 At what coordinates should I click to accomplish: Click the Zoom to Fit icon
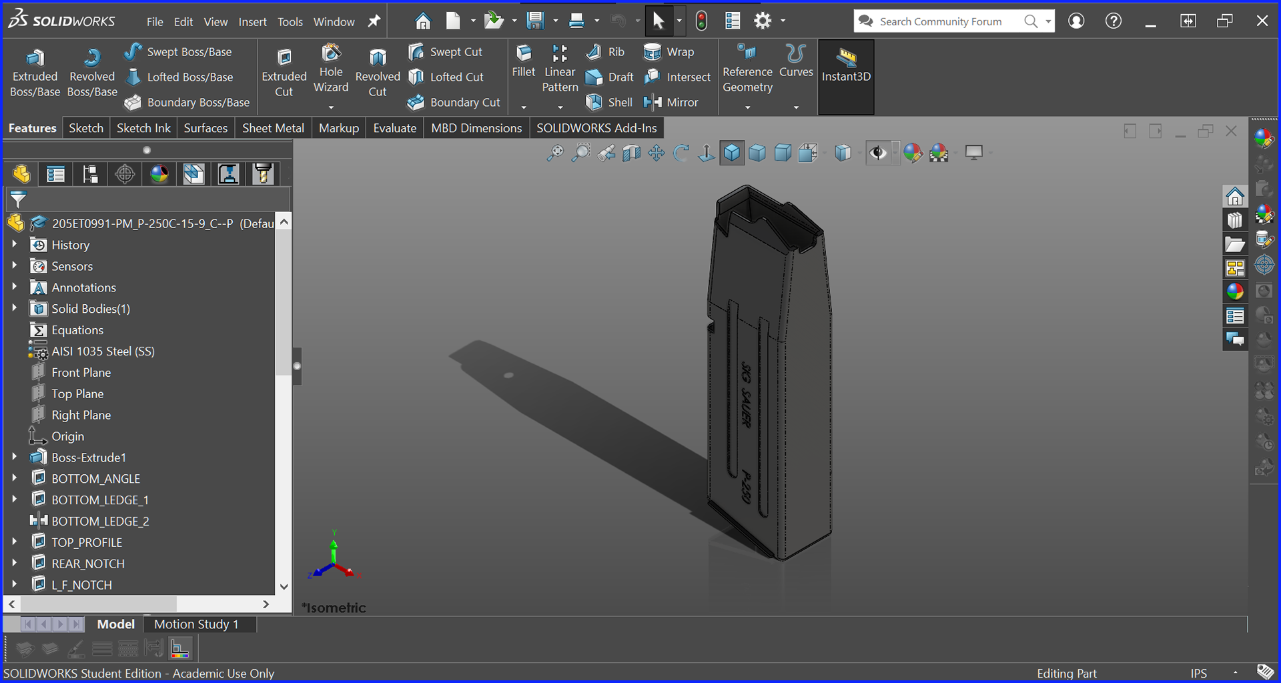coord(555,153)
